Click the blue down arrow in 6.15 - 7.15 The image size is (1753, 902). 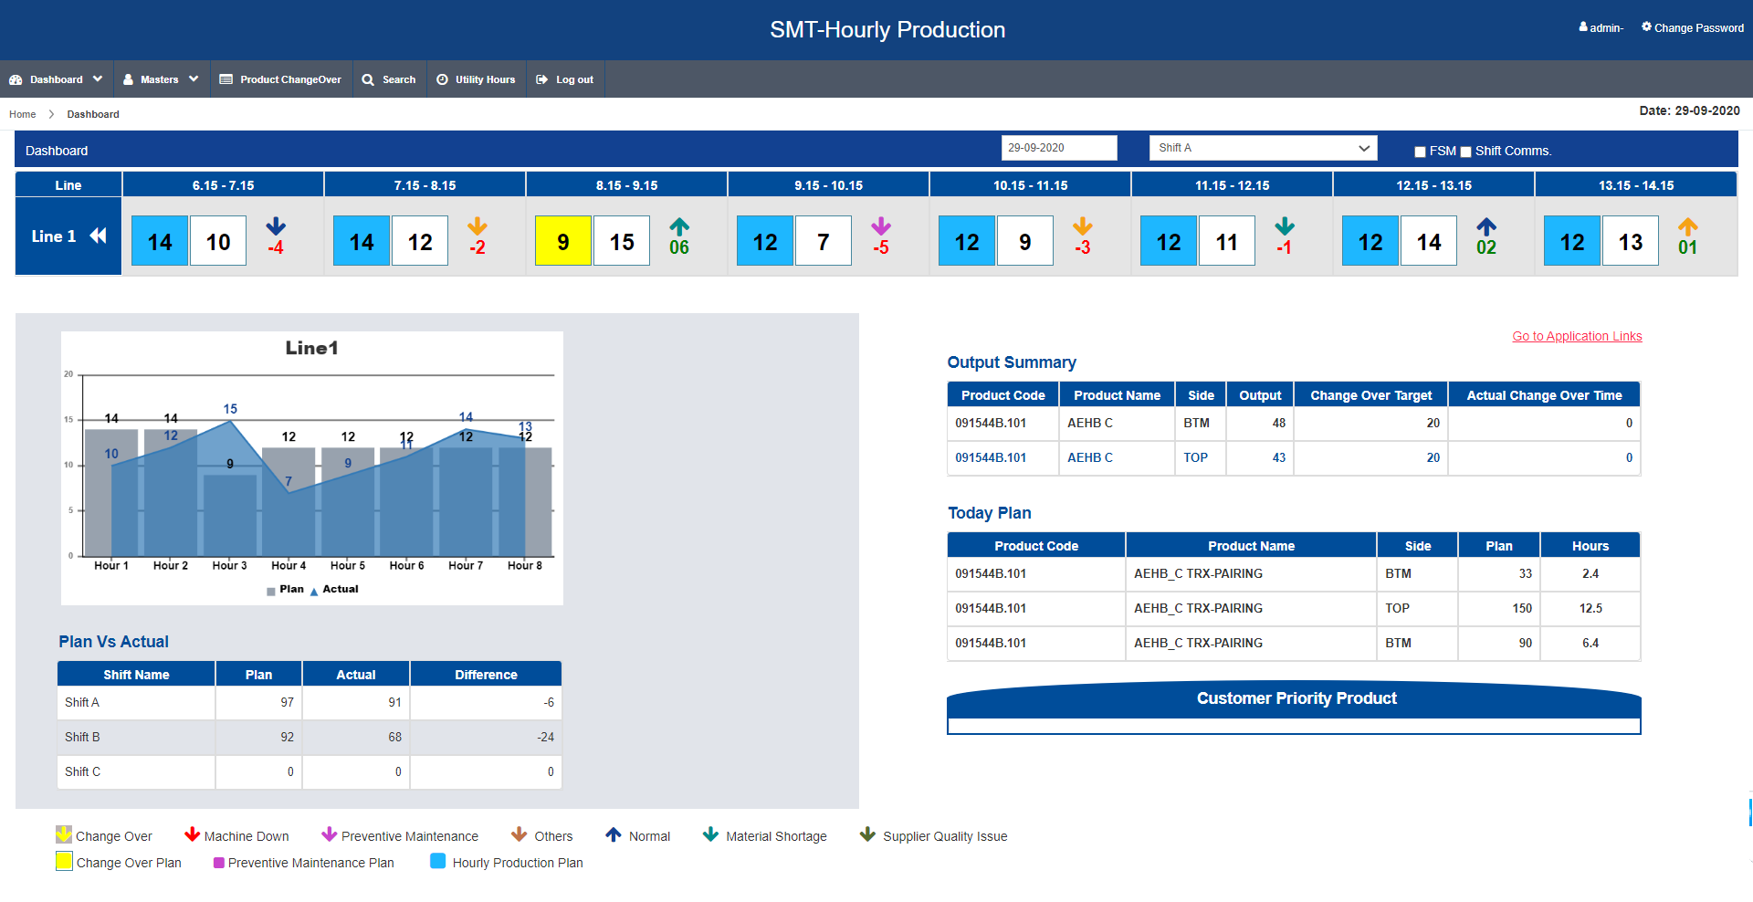pyautogui.click(x=276, y=226)
